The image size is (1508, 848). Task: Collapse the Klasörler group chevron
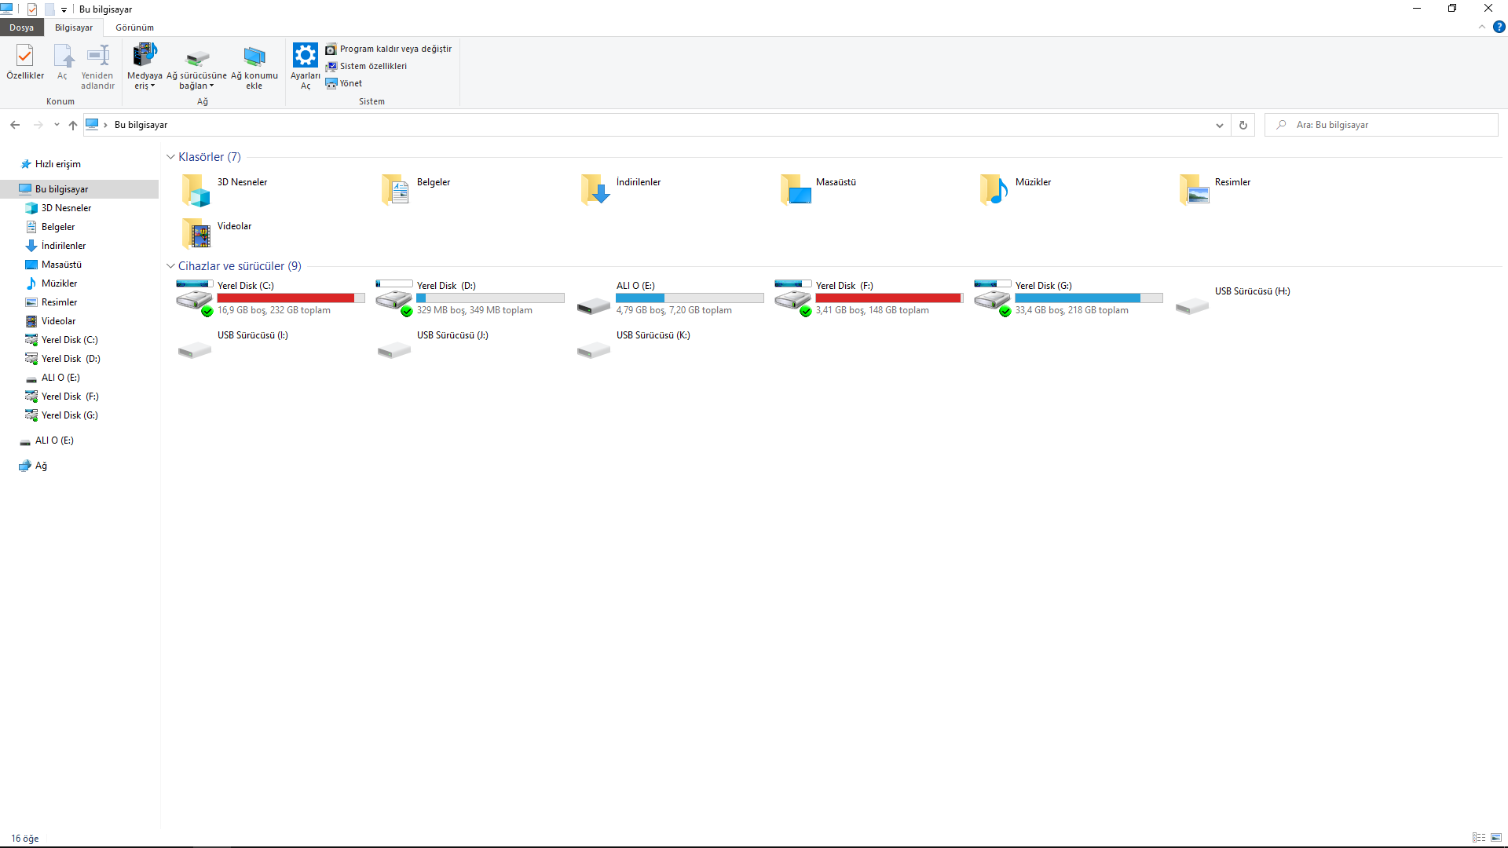(170, 157)
